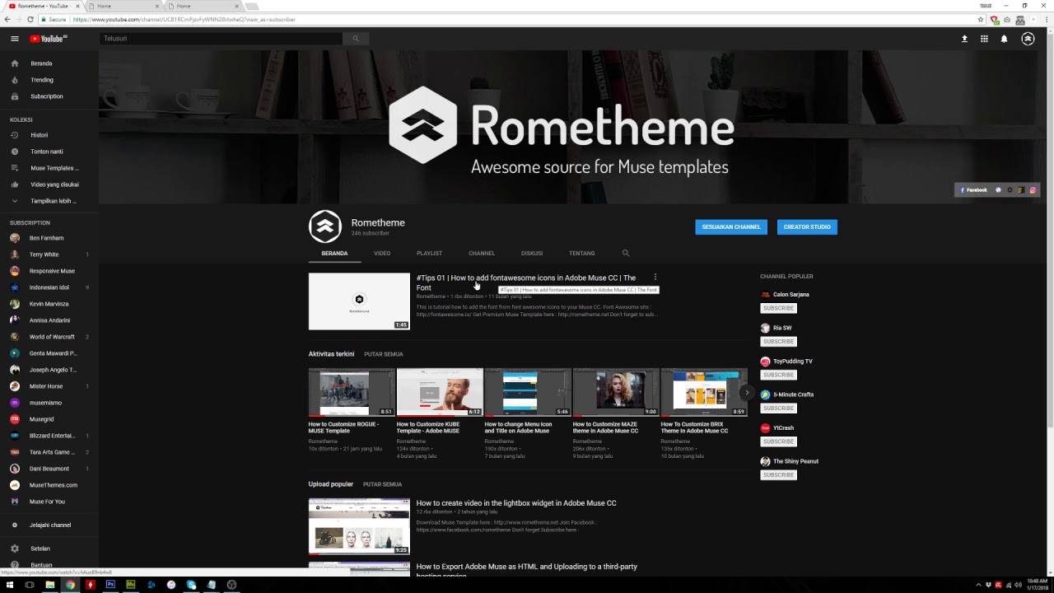Viewport: 1054px width, 593px height.
Task: Subscribe to Ria SW
Action: pyautogui.click(x=778, y=342)
